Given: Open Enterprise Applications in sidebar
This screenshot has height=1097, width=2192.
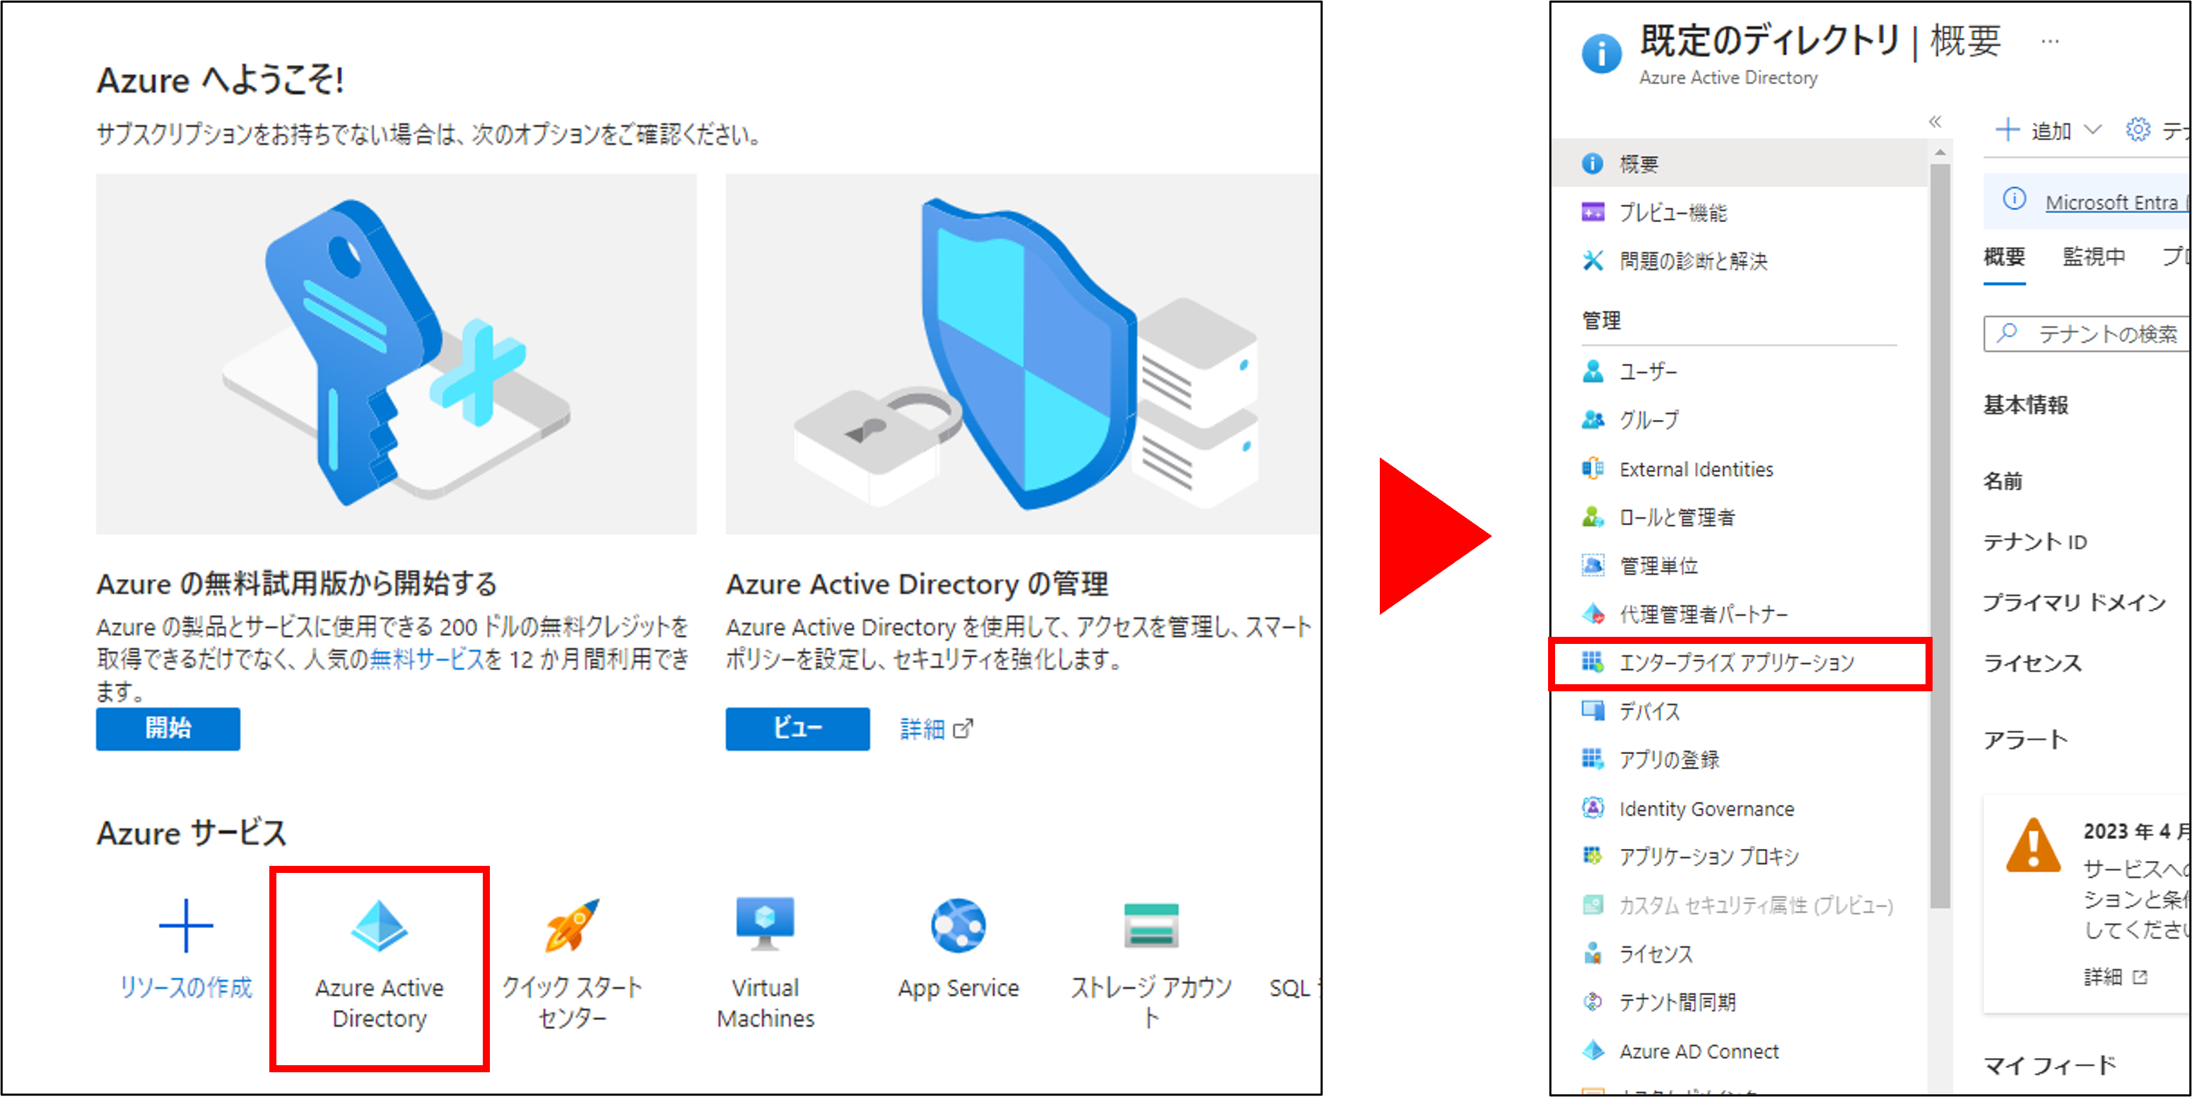Looking at the screenshot, I should (x=1736, y=663).
